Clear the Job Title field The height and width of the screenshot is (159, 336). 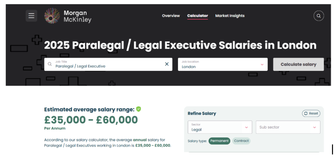(x=167, y=64)
